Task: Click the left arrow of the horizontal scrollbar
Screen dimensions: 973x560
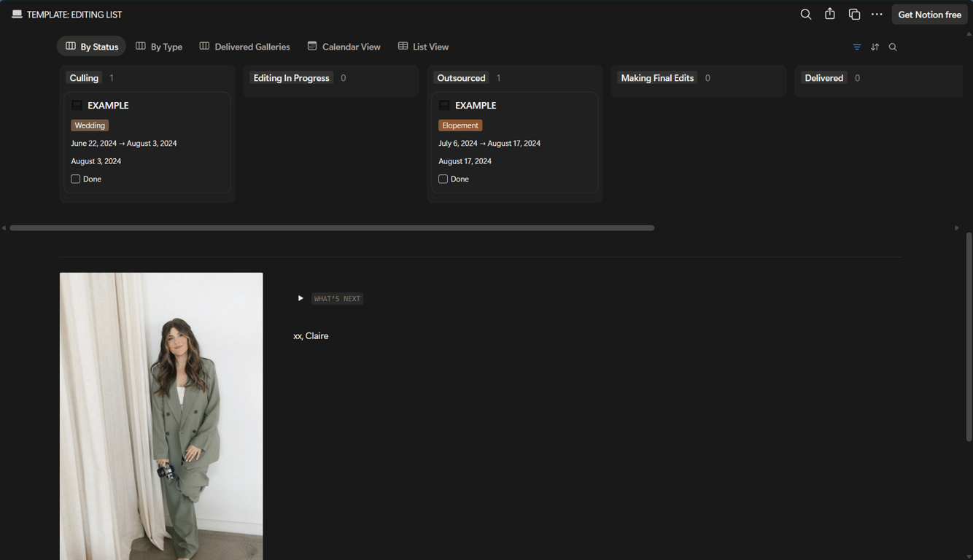Action: click(x=4, y=228)
